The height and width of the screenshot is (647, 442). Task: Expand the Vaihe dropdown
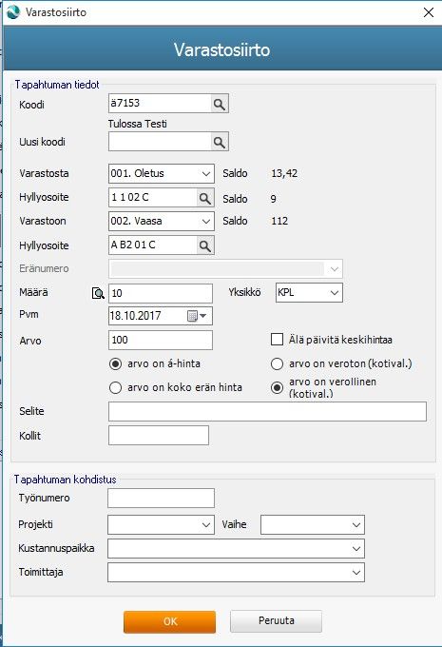point(356,525)
